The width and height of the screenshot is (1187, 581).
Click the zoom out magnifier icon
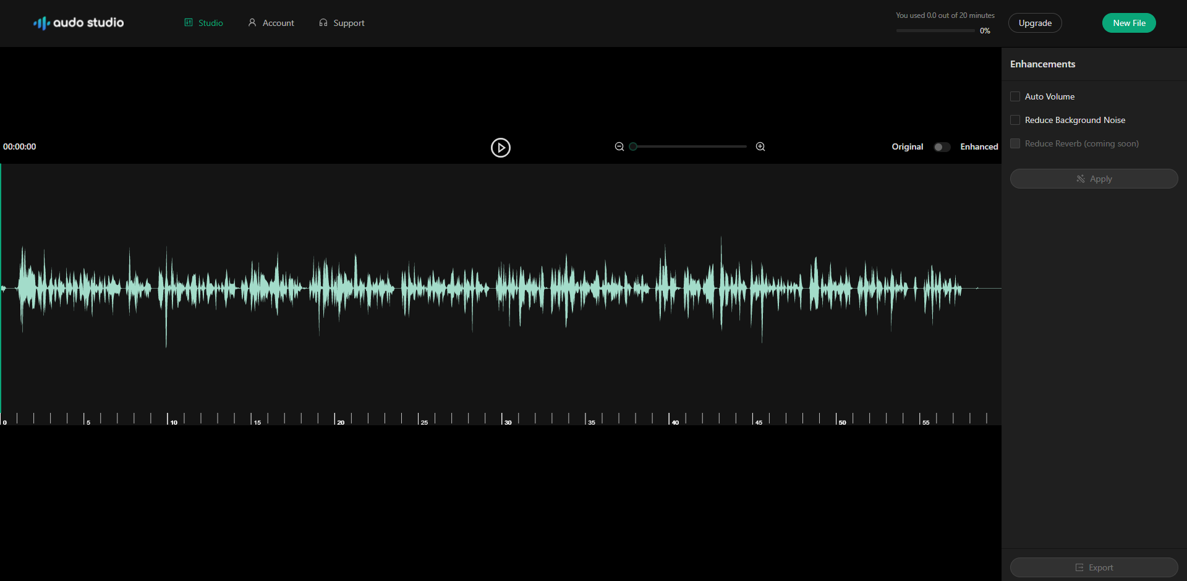(619, 147)
